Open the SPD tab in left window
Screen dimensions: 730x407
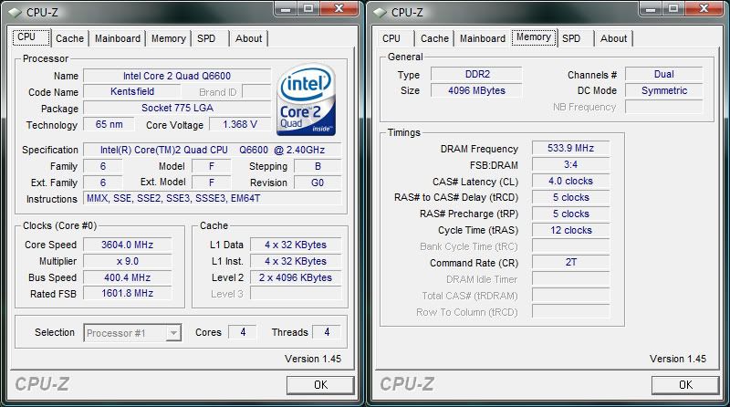pyautogui.click(x=206, y=38)
